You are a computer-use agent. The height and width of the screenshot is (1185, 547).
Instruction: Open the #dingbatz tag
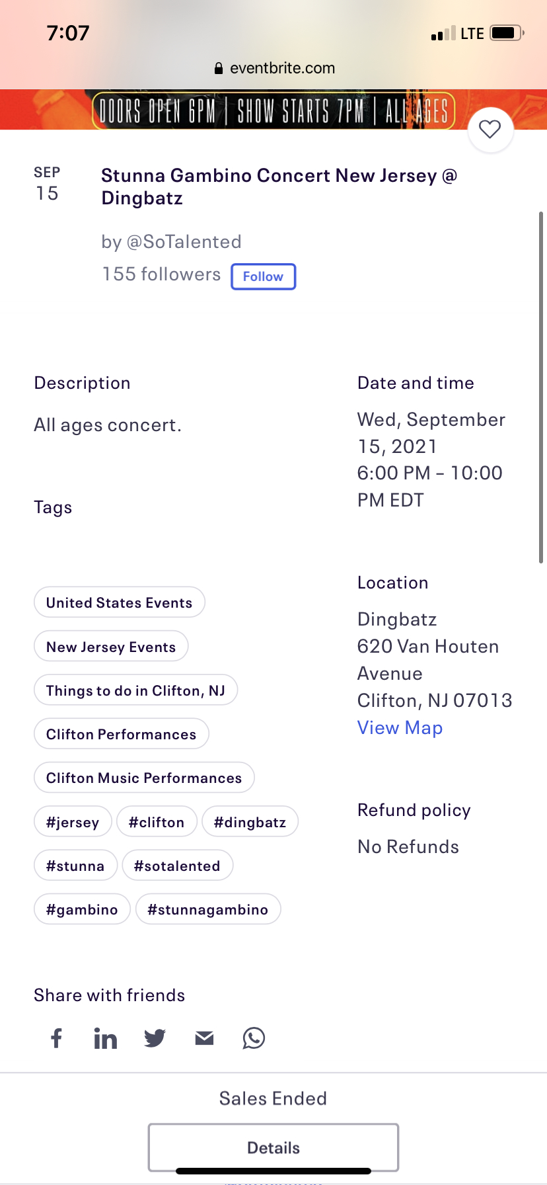250,821
